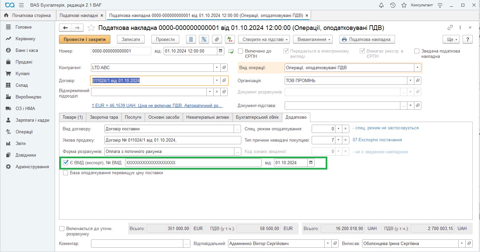Switch to Бухгалтерський облік tab
This screenshot has height=252, width=480.
tap(257, 117)
